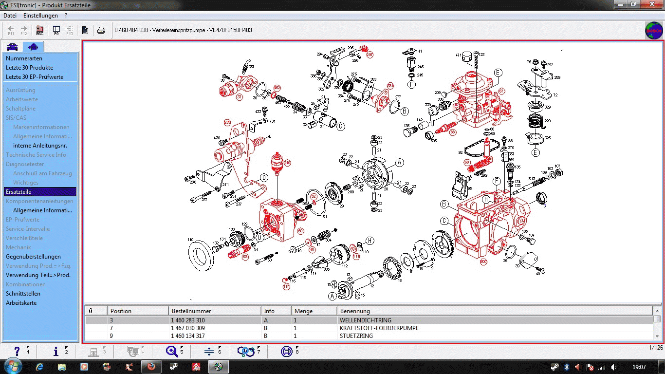Select the WELLENDICHTRING row

pyautogui.click(x=369, y=320)
